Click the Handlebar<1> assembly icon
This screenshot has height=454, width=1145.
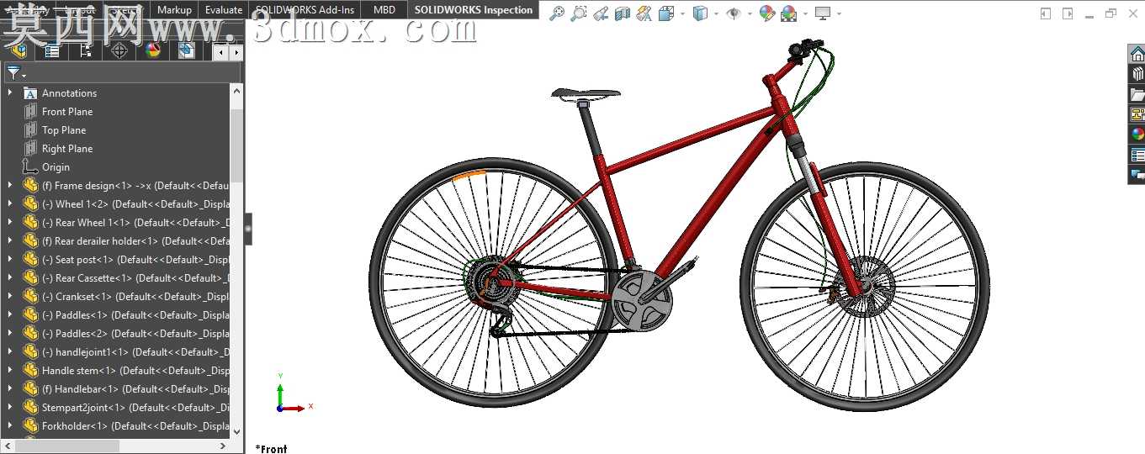(30, 388)
